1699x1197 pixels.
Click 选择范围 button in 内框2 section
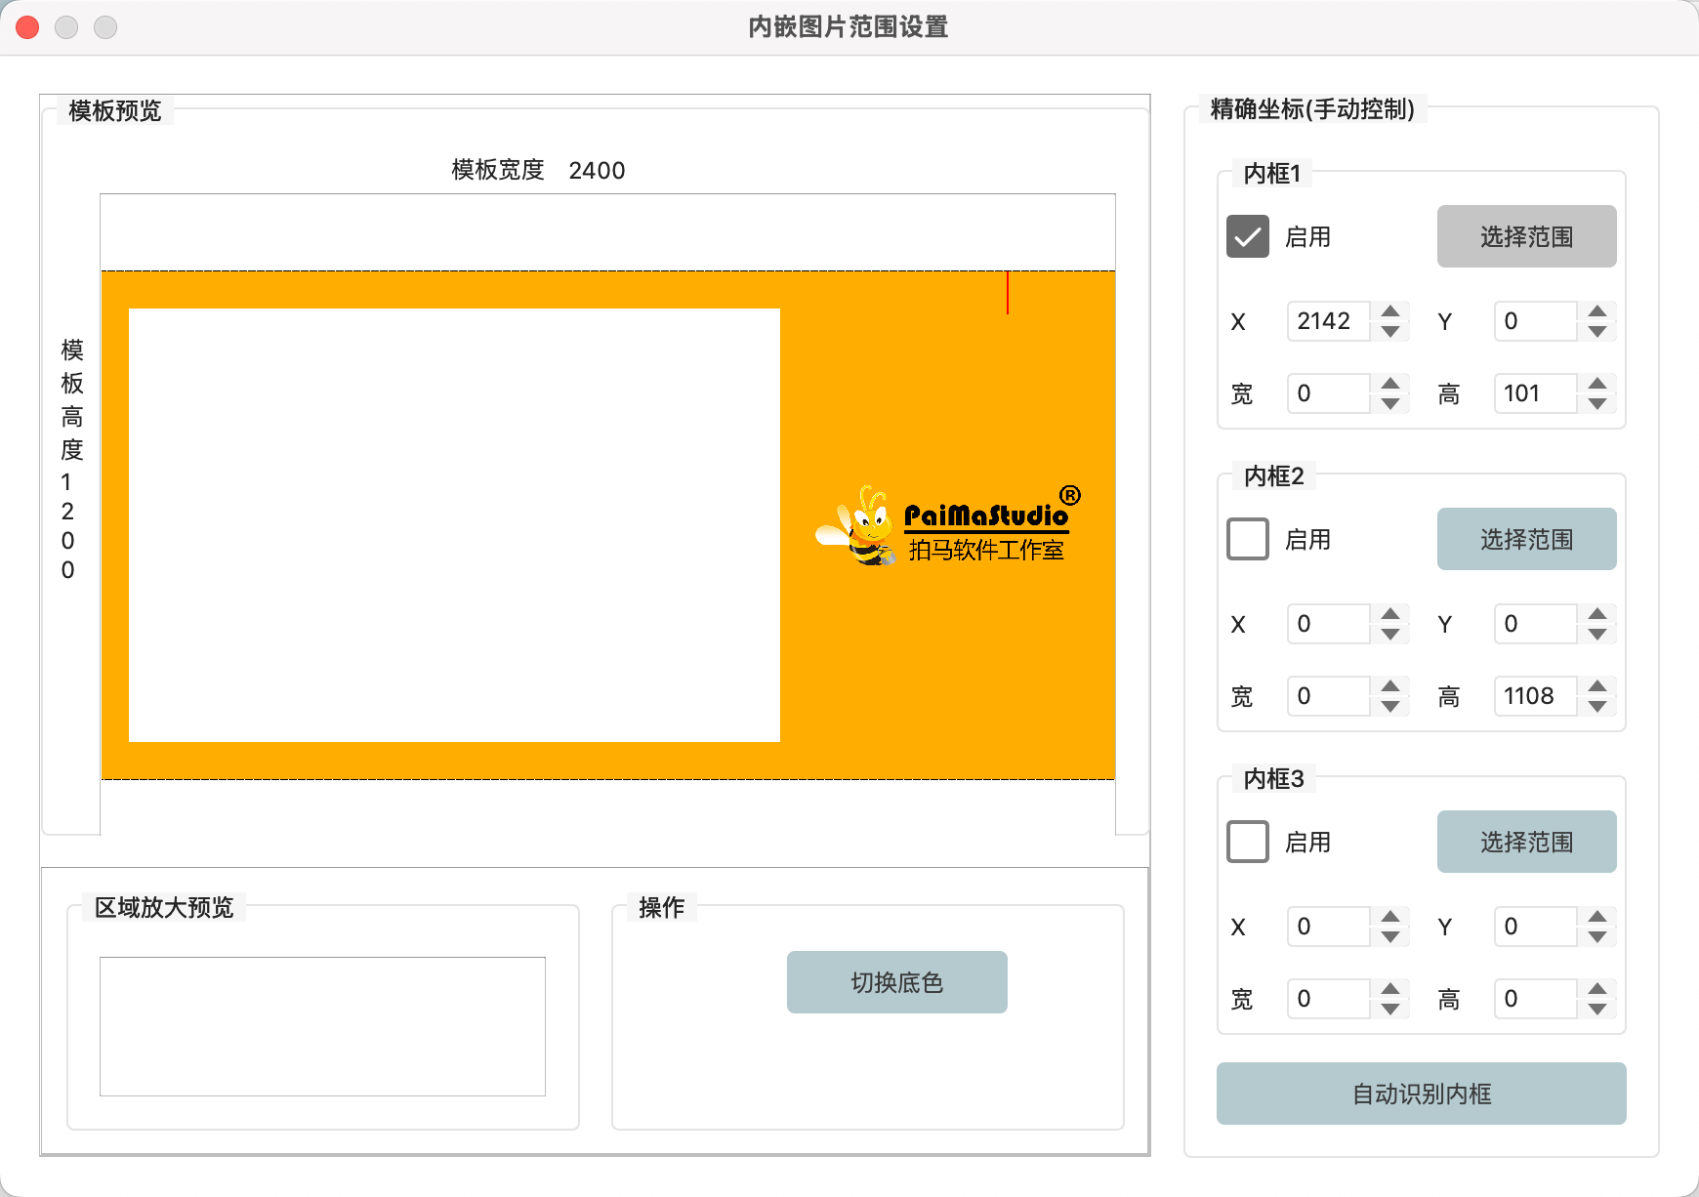(1526, 539)
